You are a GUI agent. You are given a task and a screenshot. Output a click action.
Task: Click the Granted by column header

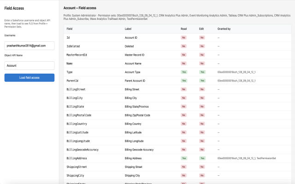click(224, 29)
